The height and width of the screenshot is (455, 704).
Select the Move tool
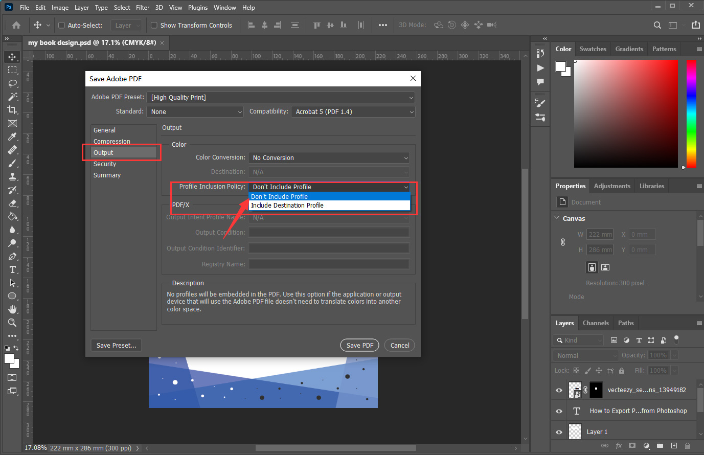[12, 57]
